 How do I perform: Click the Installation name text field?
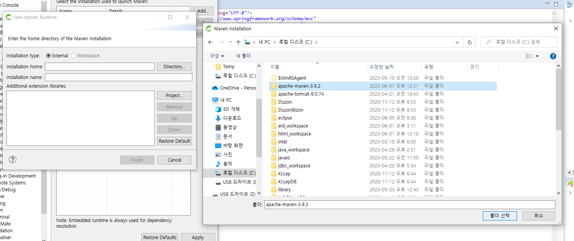pyautogui.click(x=119, y=77)
